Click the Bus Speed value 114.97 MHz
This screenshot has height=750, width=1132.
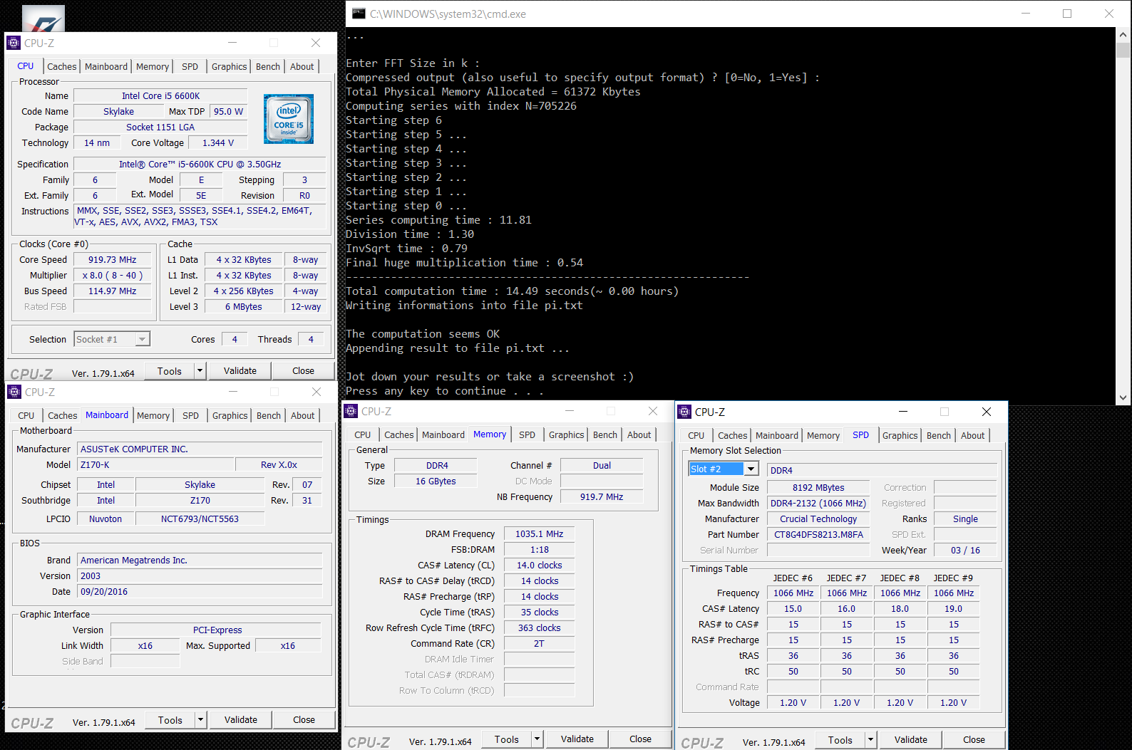pyautogui.click(x=113, y=291)
